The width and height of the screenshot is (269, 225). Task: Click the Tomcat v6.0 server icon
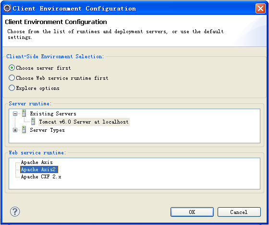click(x=33, y=122)
